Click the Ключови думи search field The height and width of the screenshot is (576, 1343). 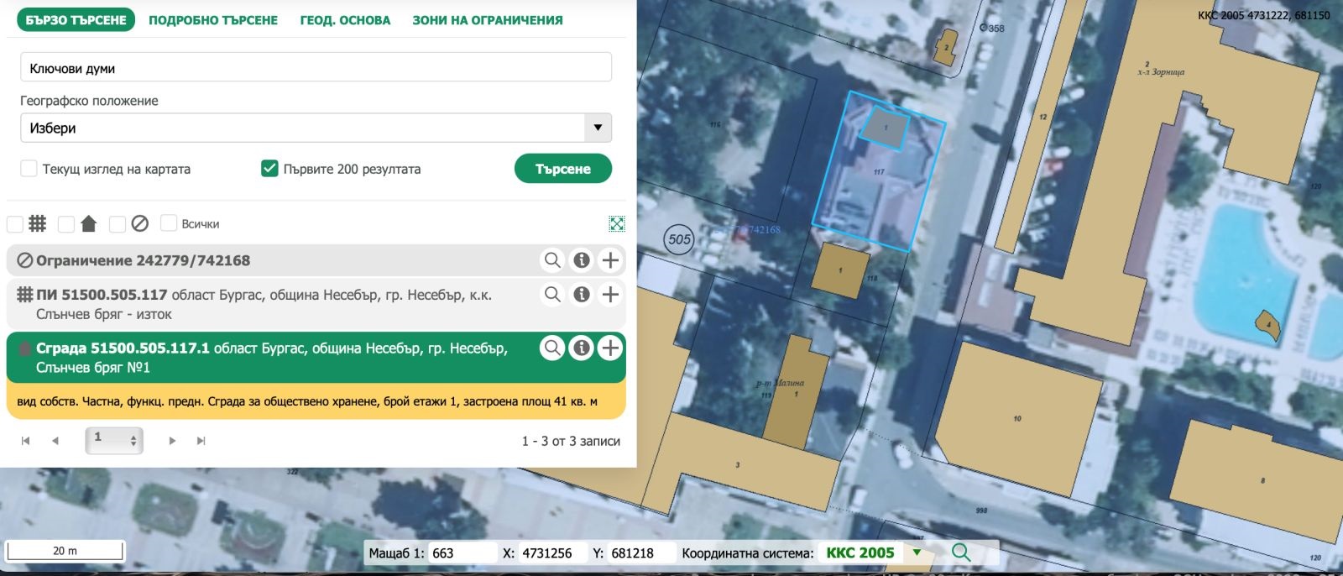tap(316, 68)
